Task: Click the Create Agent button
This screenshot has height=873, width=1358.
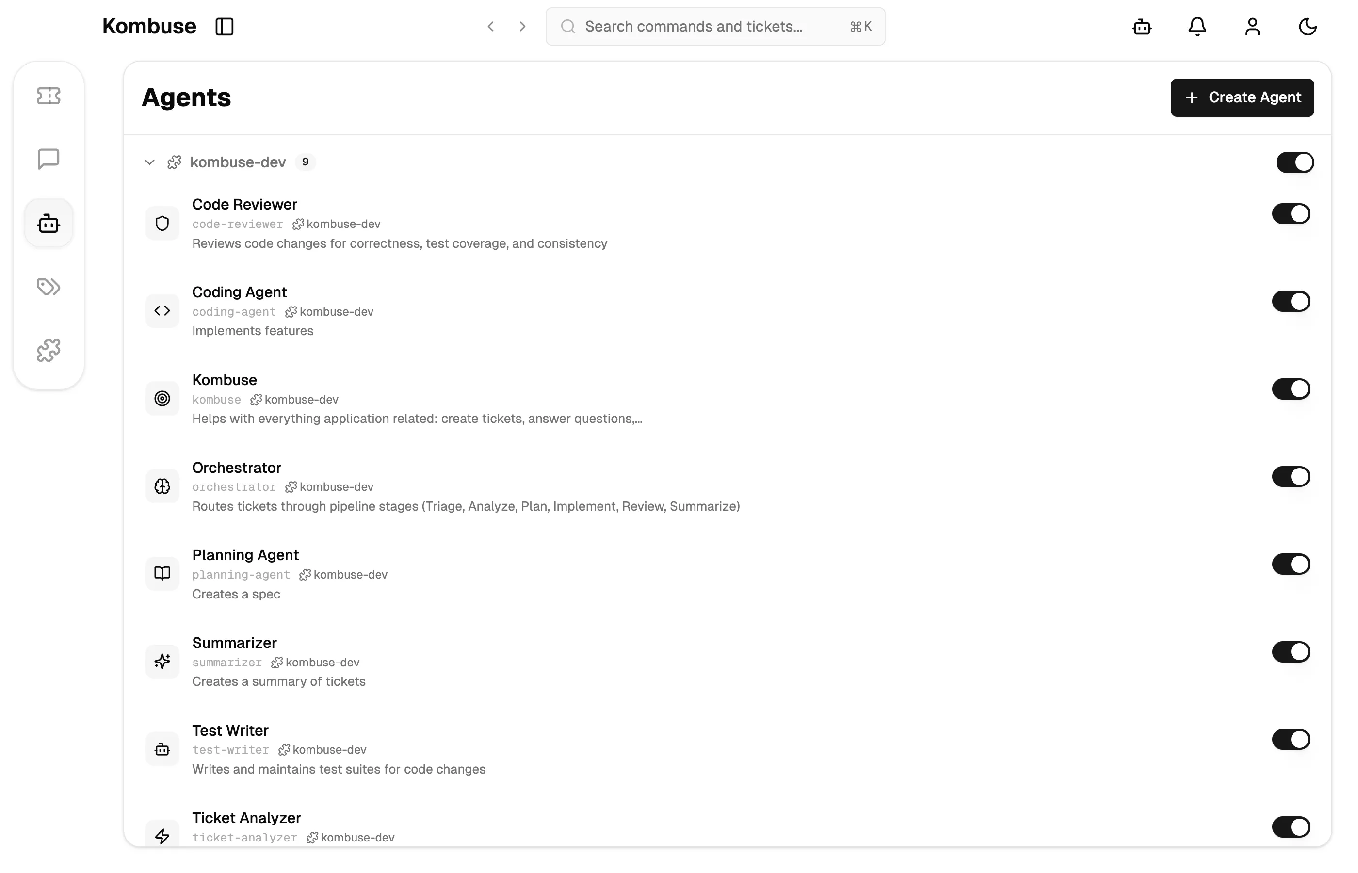Action: [1242, 97]
